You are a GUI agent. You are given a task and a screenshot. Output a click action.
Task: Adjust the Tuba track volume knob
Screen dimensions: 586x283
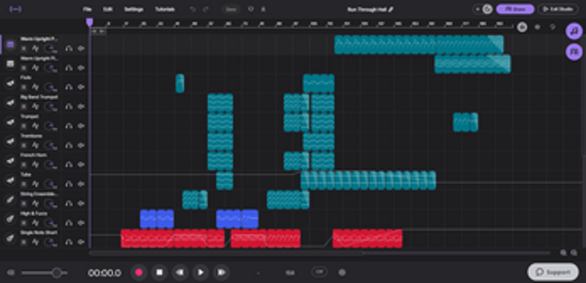click(50, 184)
